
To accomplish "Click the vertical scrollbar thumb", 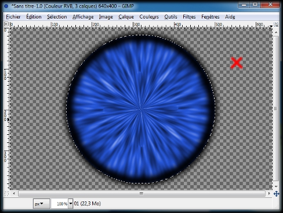I will [x=276, y=108].
